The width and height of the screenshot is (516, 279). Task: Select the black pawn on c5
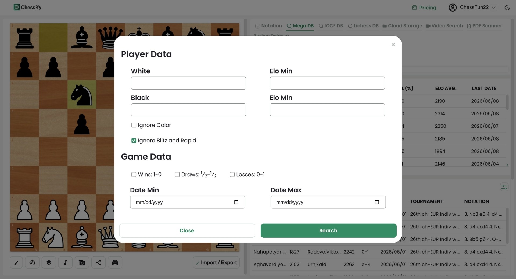82,123
